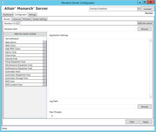This screenshot has height=132, width=156.
Task: Close the MonServ13-5 server tab
Action: [18, 23]
